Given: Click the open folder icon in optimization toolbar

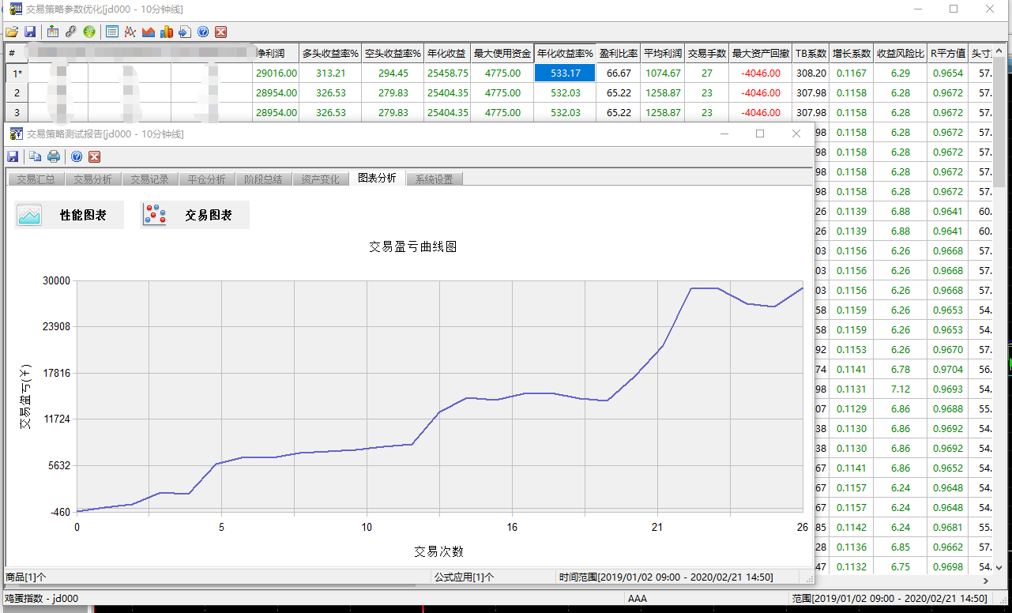Looking at the screenshot, I should click(x=11, y=32).
